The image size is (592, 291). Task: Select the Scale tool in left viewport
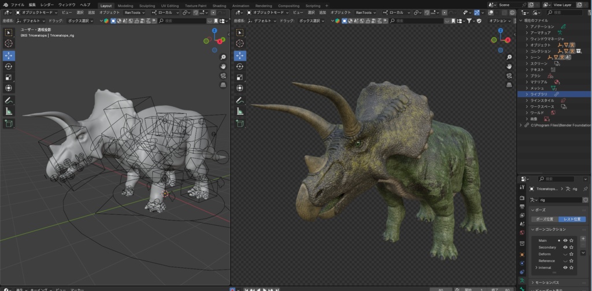tap(9, 77)
